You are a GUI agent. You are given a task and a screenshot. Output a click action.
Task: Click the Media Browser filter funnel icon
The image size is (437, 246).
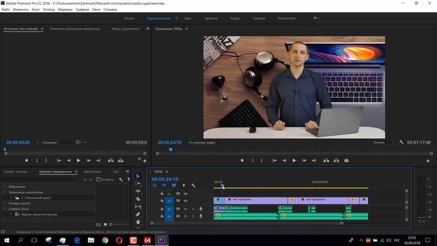pyautogui.click(x=128, y=180)
